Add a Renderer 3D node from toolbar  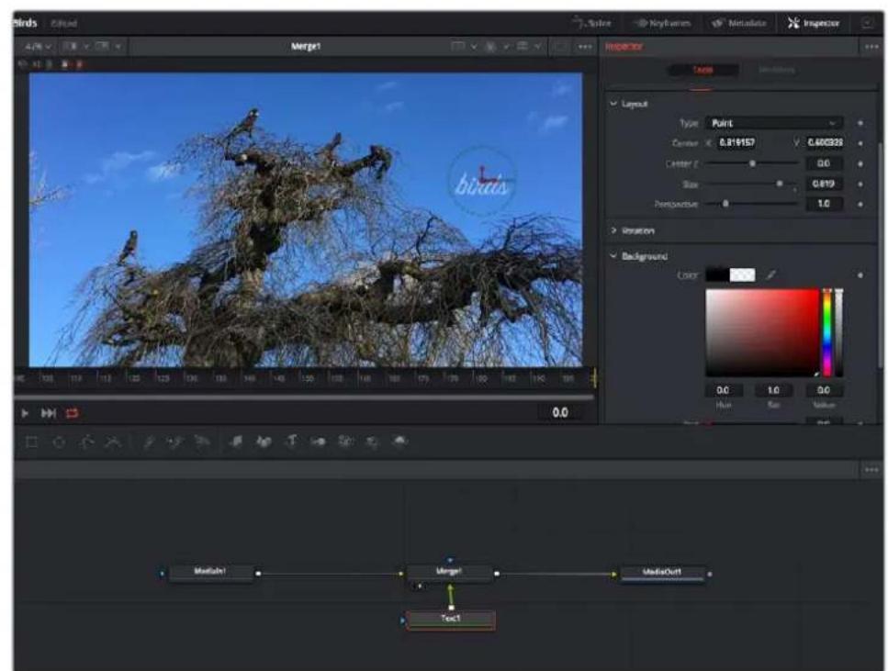(x=399, y=442)
